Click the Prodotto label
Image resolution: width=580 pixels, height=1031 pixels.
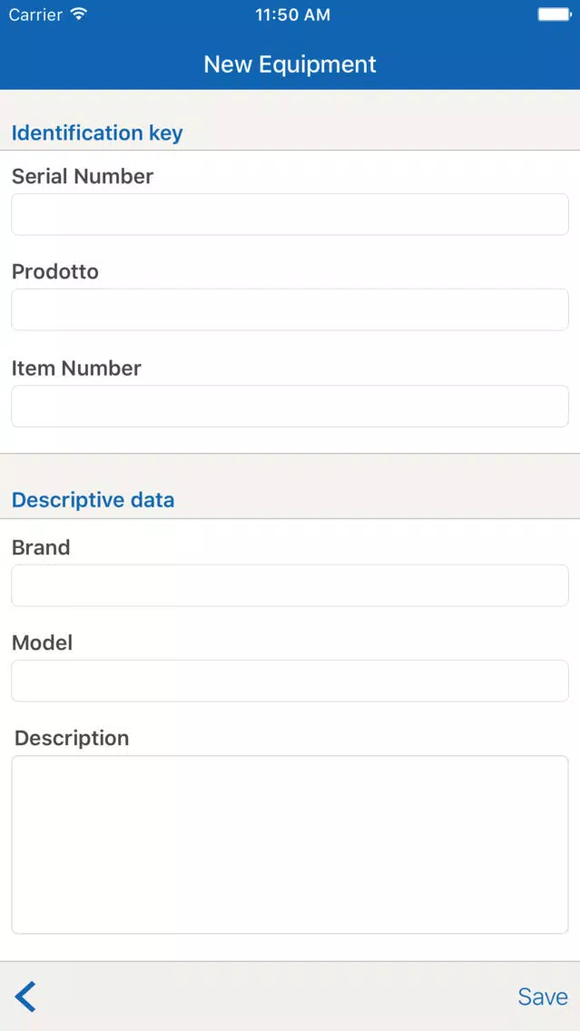[x=55, y=271]
